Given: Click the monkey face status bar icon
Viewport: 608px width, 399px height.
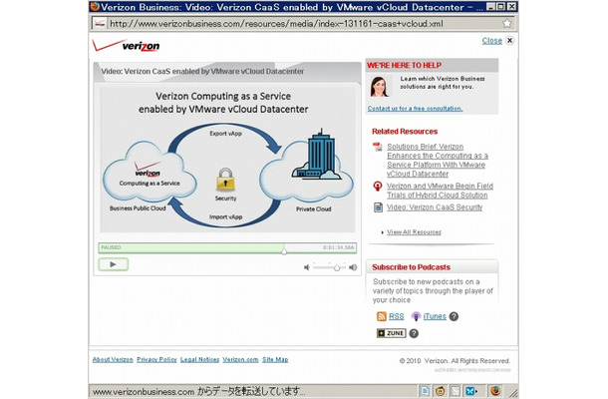Looking at the screenshot, I should [x=441, y=391].
